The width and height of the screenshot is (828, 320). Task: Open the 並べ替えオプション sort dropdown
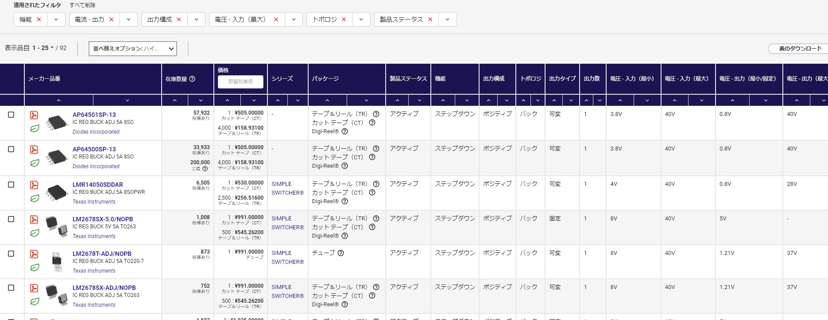click(133, 49)
